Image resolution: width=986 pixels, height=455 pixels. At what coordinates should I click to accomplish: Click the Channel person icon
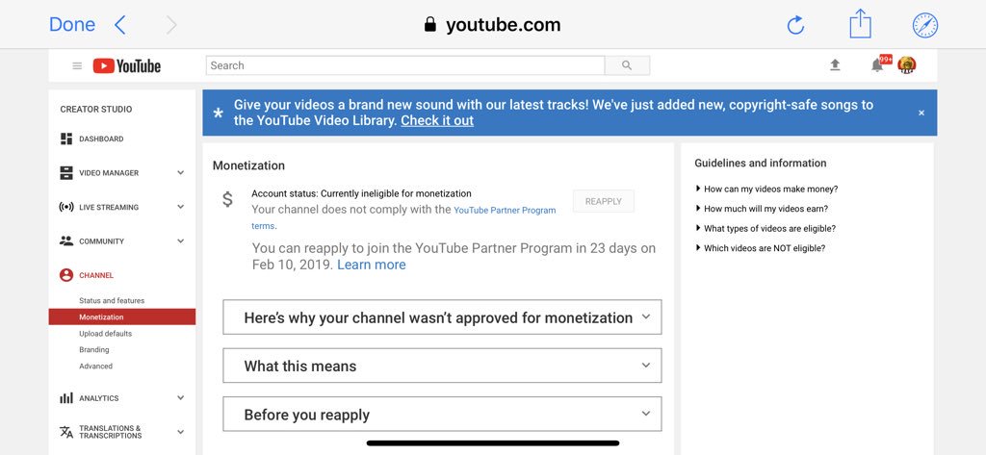point(66,275)
